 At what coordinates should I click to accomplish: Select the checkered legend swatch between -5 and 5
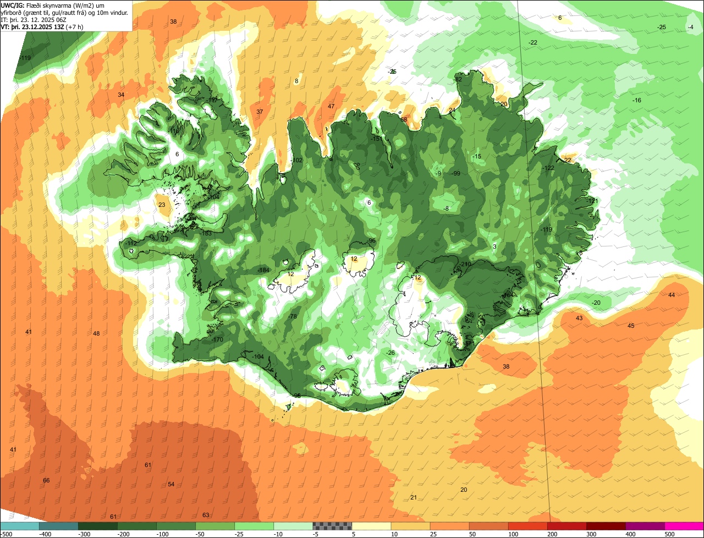(332, 526)
